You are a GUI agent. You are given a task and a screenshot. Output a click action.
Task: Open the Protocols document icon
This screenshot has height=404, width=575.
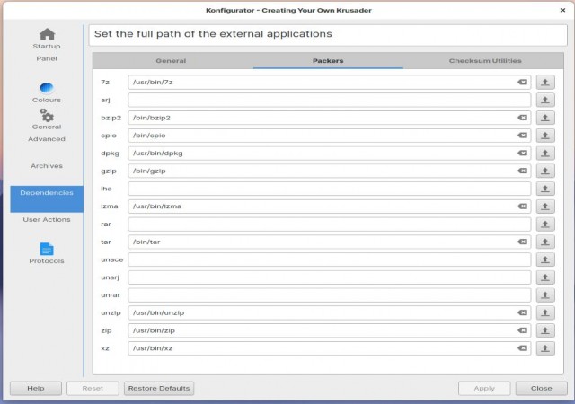pos(47,249)
